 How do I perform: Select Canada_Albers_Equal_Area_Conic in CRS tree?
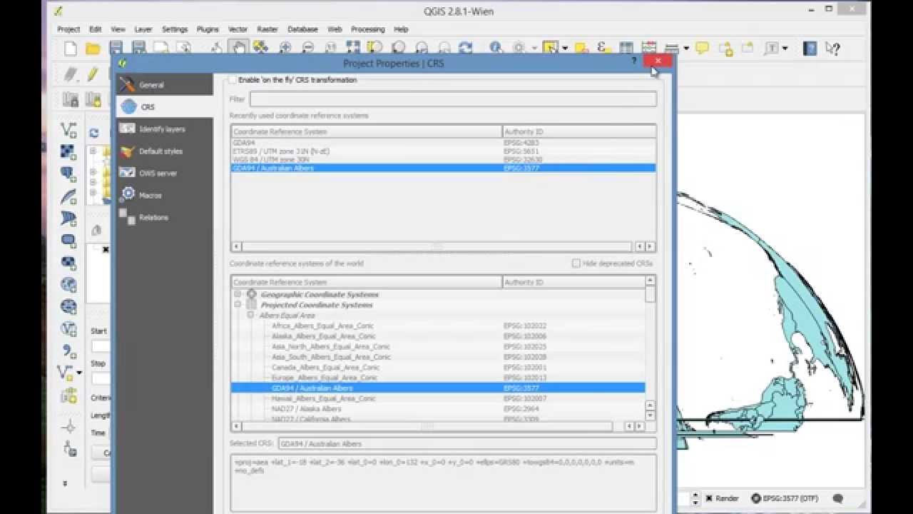pyautogui.click(x=325, y=367)
